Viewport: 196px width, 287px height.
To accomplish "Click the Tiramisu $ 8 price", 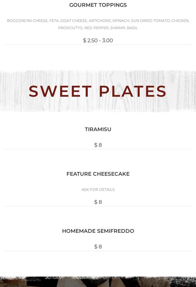I will click(98, 145).
